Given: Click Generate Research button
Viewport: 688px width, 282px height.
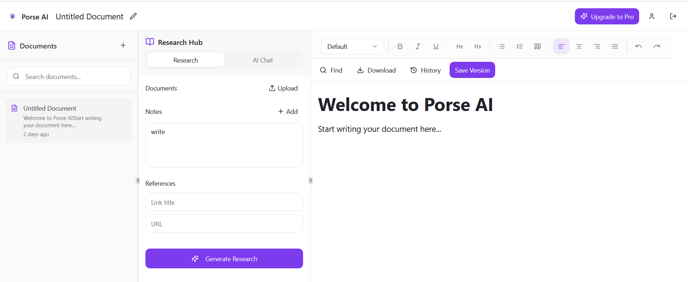Looking at the screenshot, I should pyautogui.click(x=224, y=259).
